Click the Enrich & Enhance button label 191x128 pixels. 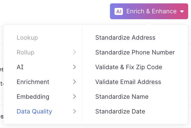tap(151, 11)
